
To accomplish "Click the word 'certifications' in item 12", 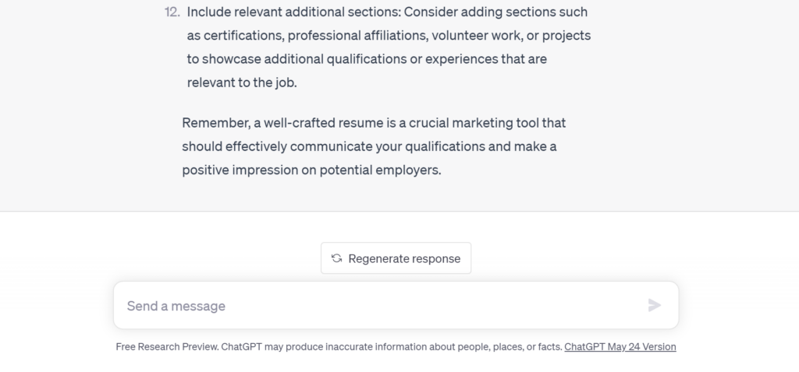I will pos(244,36).
